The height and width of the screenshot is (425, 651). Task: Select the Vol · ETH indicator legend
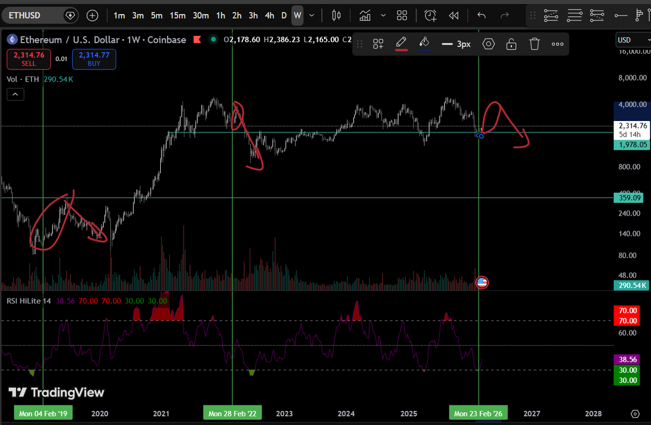tap(23, 79)
